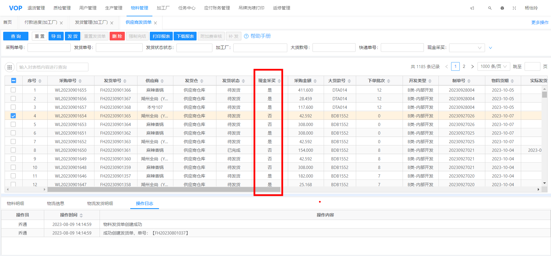This screenshot has width=551, height=256.
Task: Click the announcement megaphone icon
Action: pos(472,8)
